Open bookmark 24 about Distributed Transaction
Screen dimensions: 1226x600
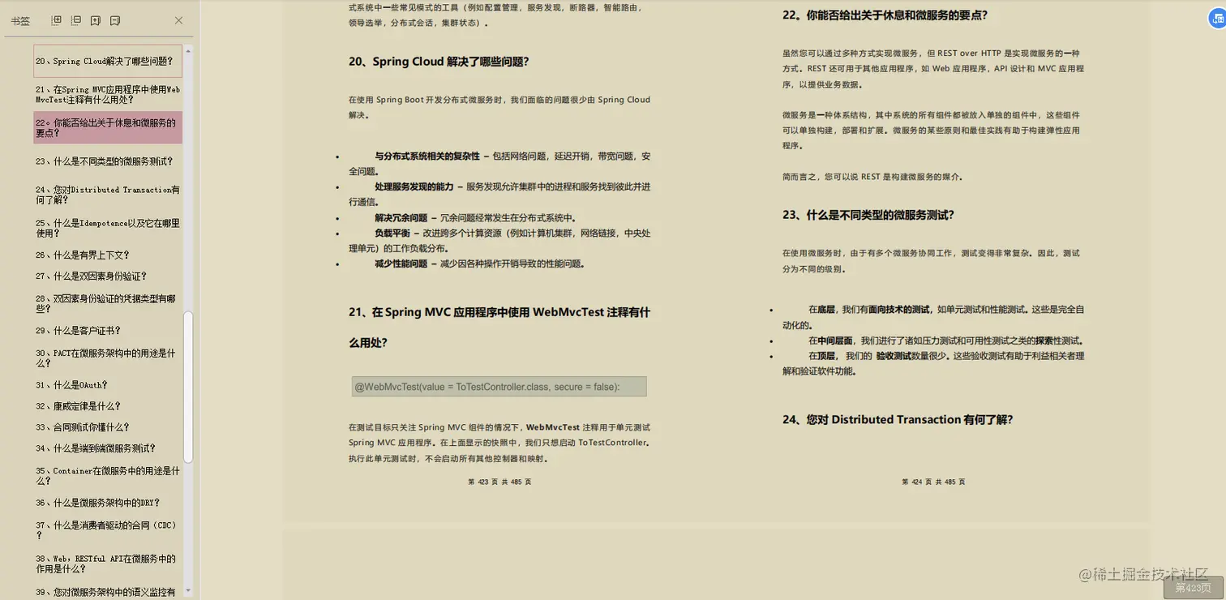pos(106,195)
